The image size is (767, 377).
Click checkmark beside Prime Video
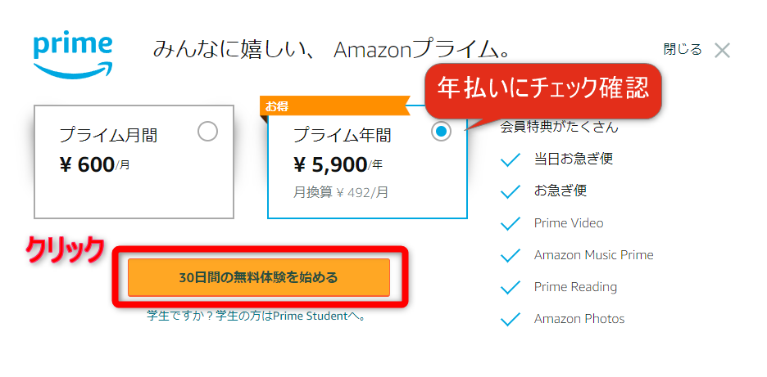click(x=511, y=223)
